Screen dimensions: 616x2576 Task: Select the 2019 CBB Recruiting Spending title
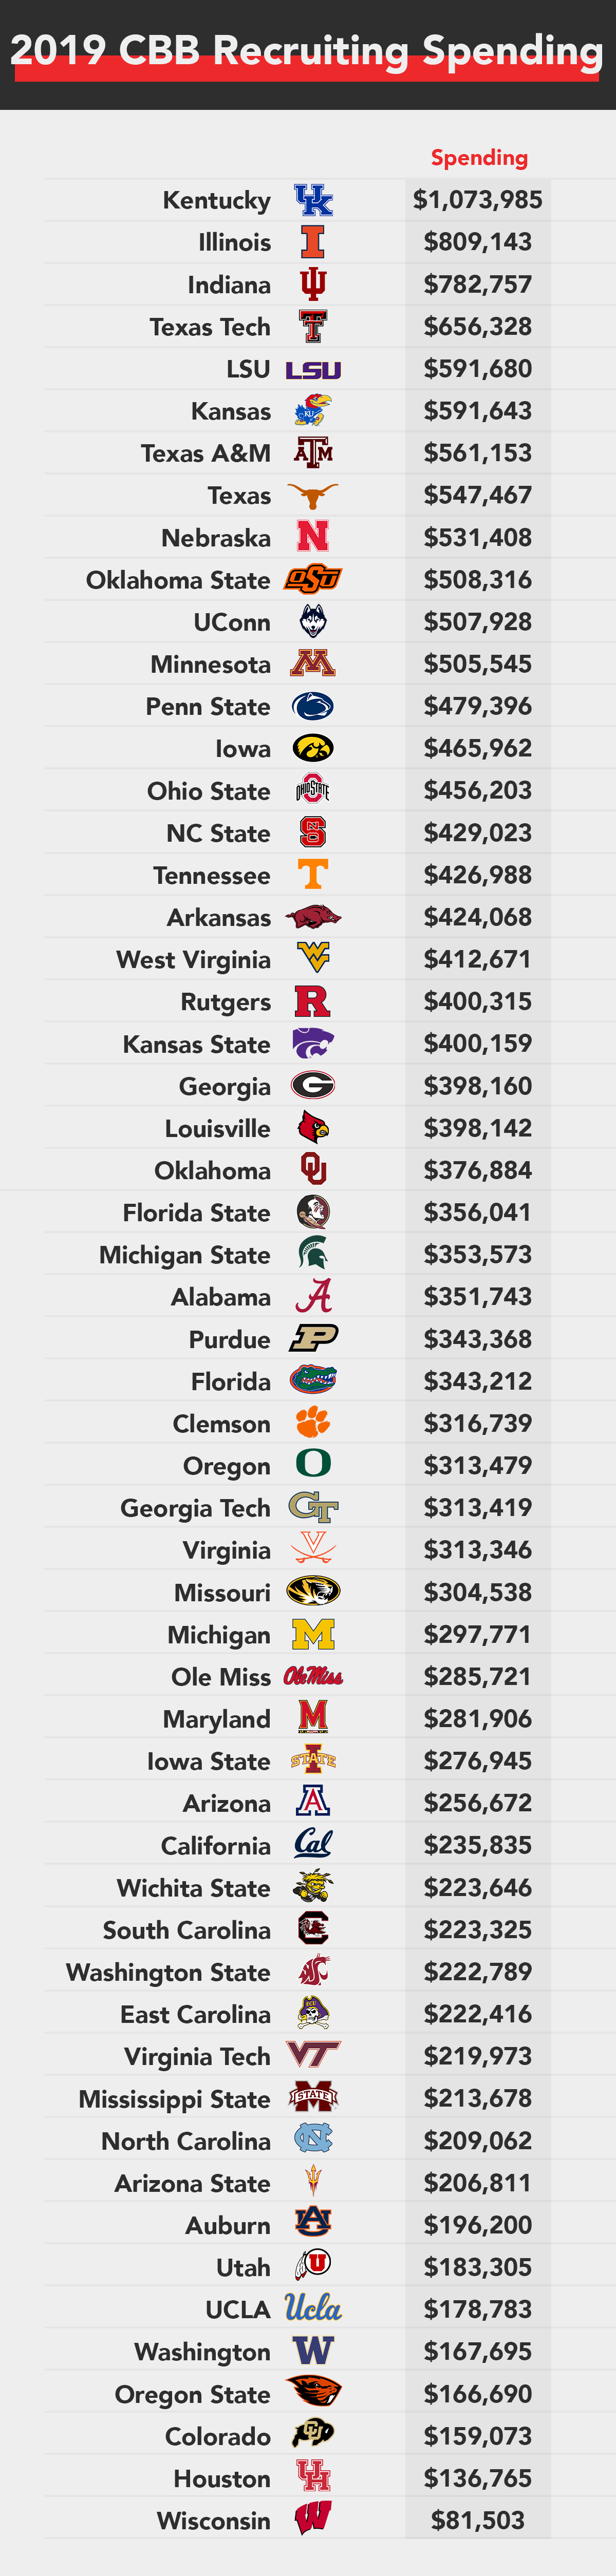(x=307, y=50)
